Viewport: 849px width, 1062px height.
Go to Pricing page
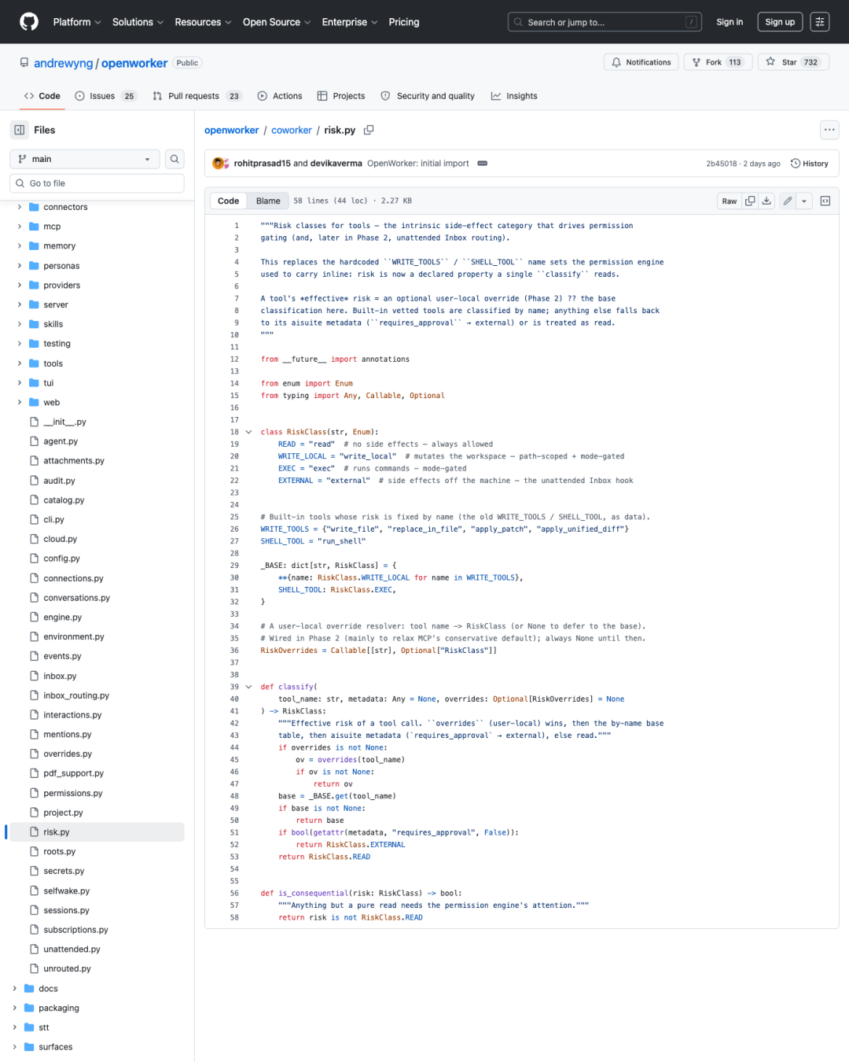coord(404,22)
